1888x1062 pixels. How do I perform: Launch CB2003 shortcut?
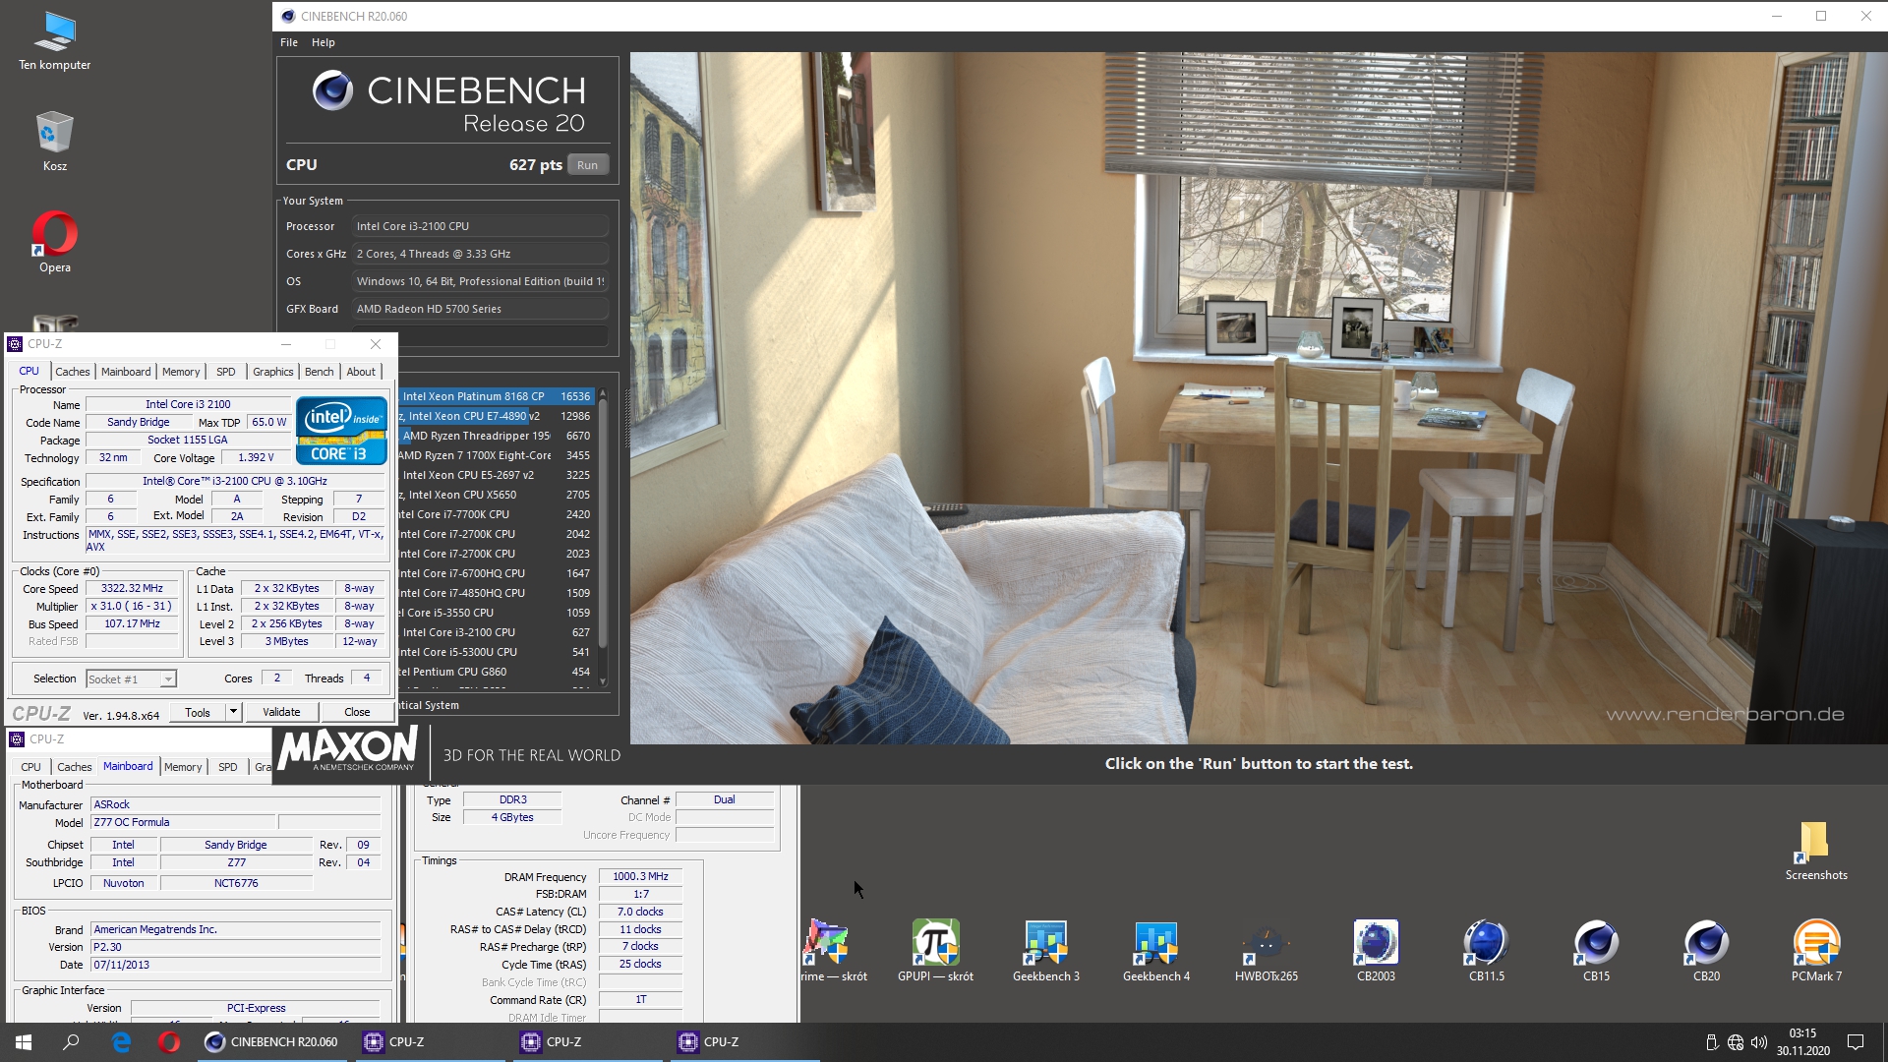[x=1376, y=950]
